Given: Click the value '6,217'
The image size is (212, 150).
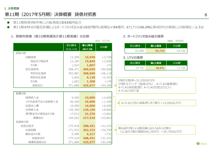Looking at the screenshot, I should pos(91,134).
